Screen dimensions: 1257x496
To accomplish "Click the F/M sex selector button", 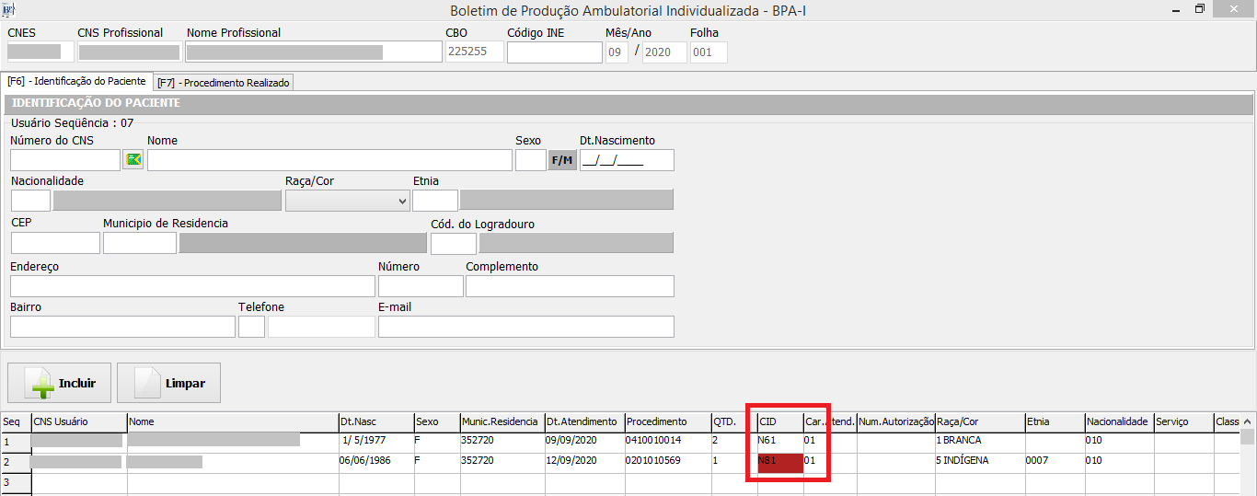I will click(562, 160).
